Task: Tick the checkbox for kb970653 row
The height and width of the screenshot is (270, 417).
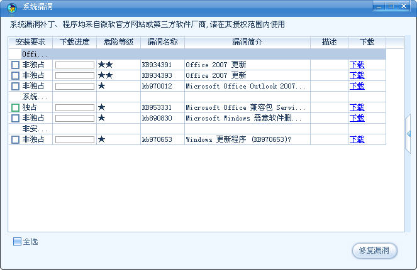Action: [16, 139]
